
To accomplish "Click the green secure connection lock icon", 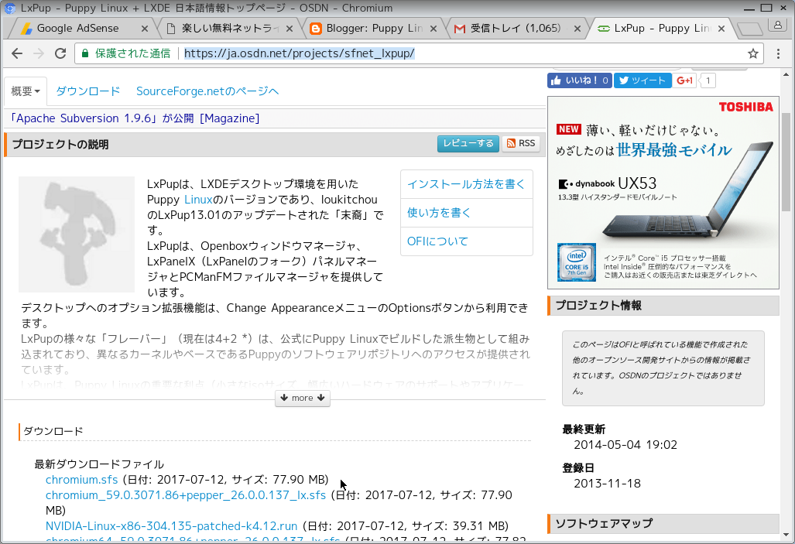I will 85,53.
